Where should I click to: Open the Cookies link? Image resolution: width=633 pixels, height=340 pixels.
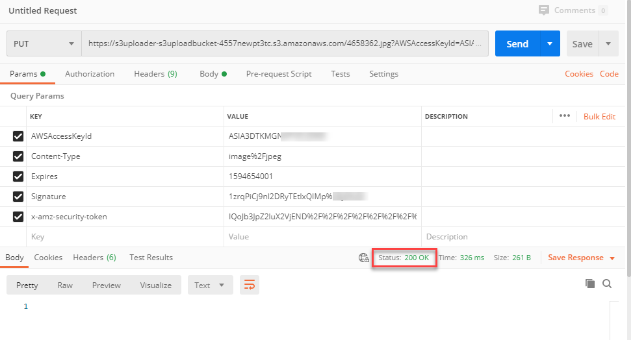point(579,74)
